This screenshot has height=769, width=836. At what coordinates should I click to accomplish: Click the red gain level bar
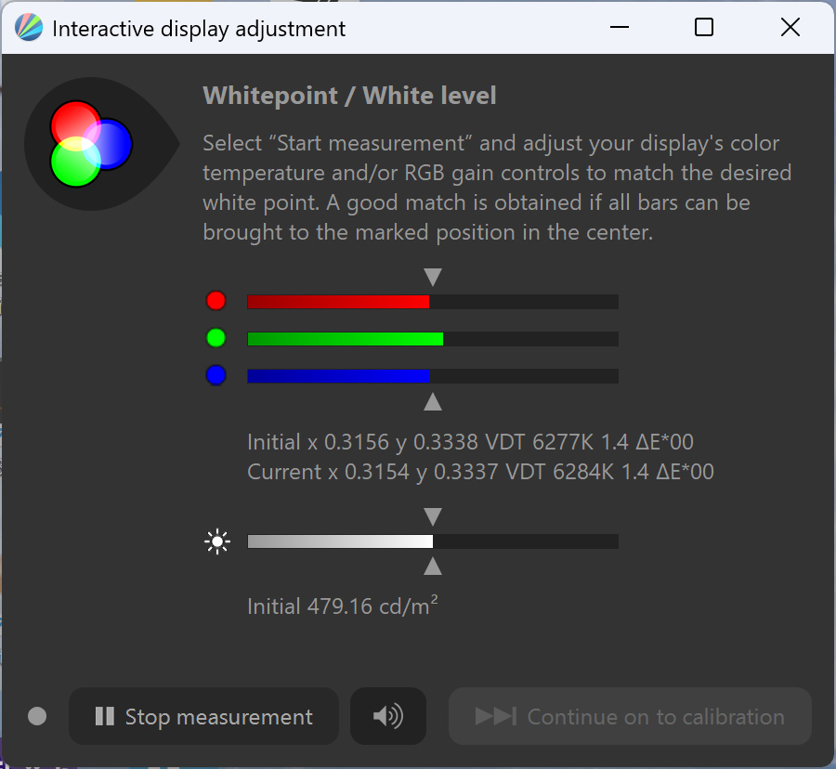click(433, 302)
